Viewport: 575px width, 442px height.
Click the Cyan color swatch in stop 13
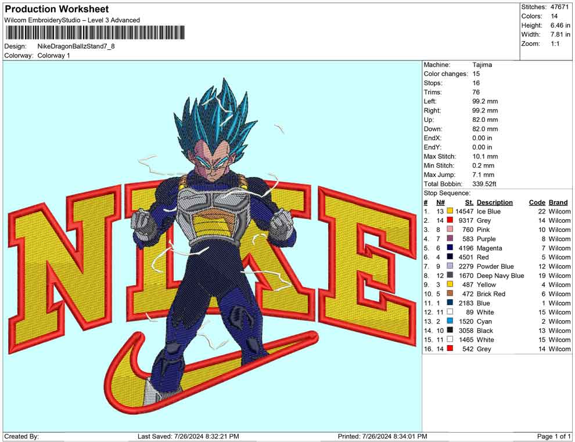tap(450, 321)
